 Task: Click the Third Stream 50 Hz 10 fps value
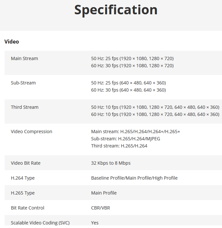[x=155, y=107]
